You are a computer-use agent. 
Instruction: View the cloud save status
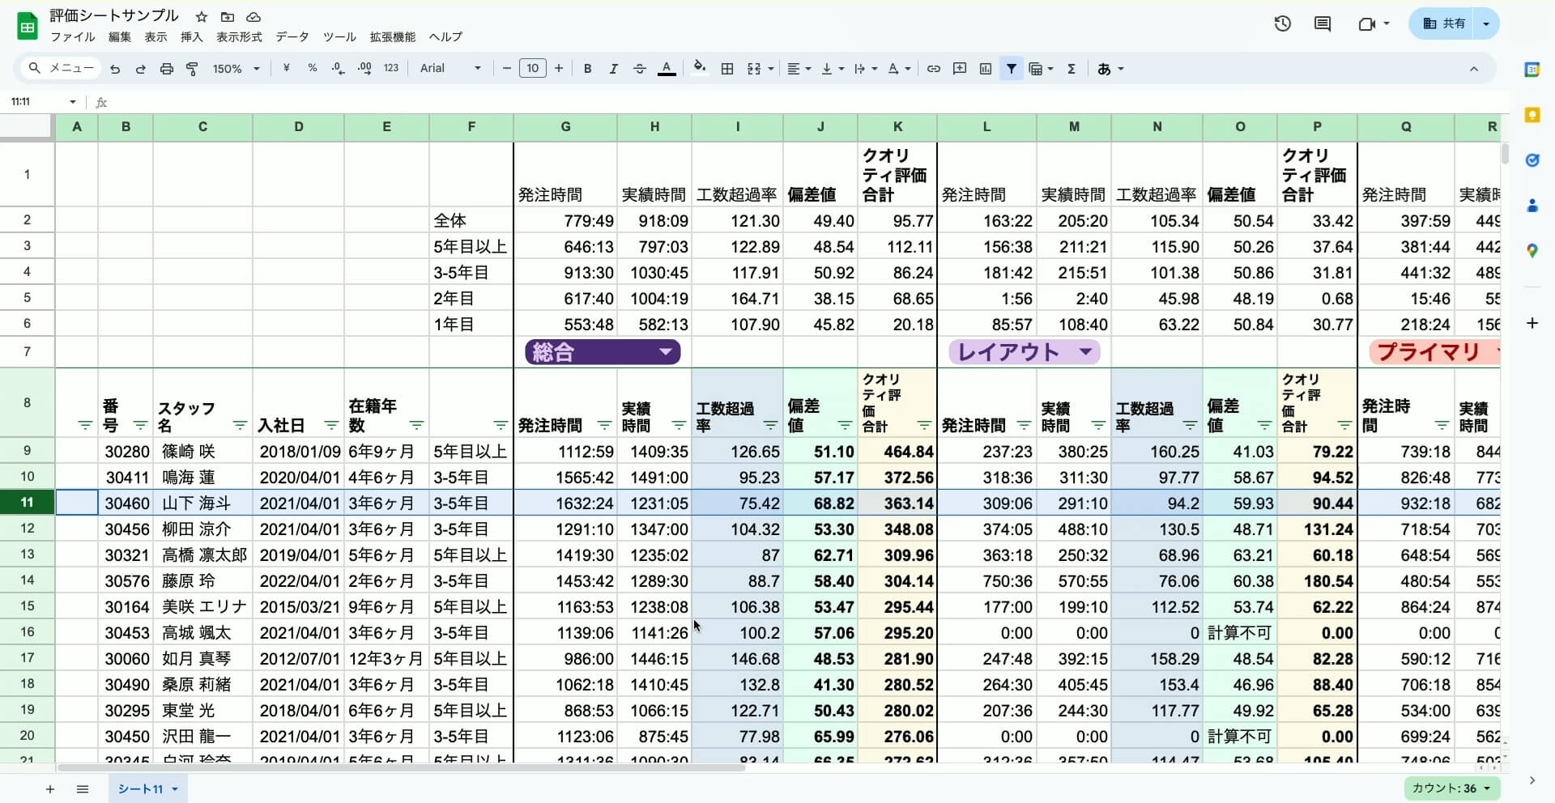(x=253, y=17)
